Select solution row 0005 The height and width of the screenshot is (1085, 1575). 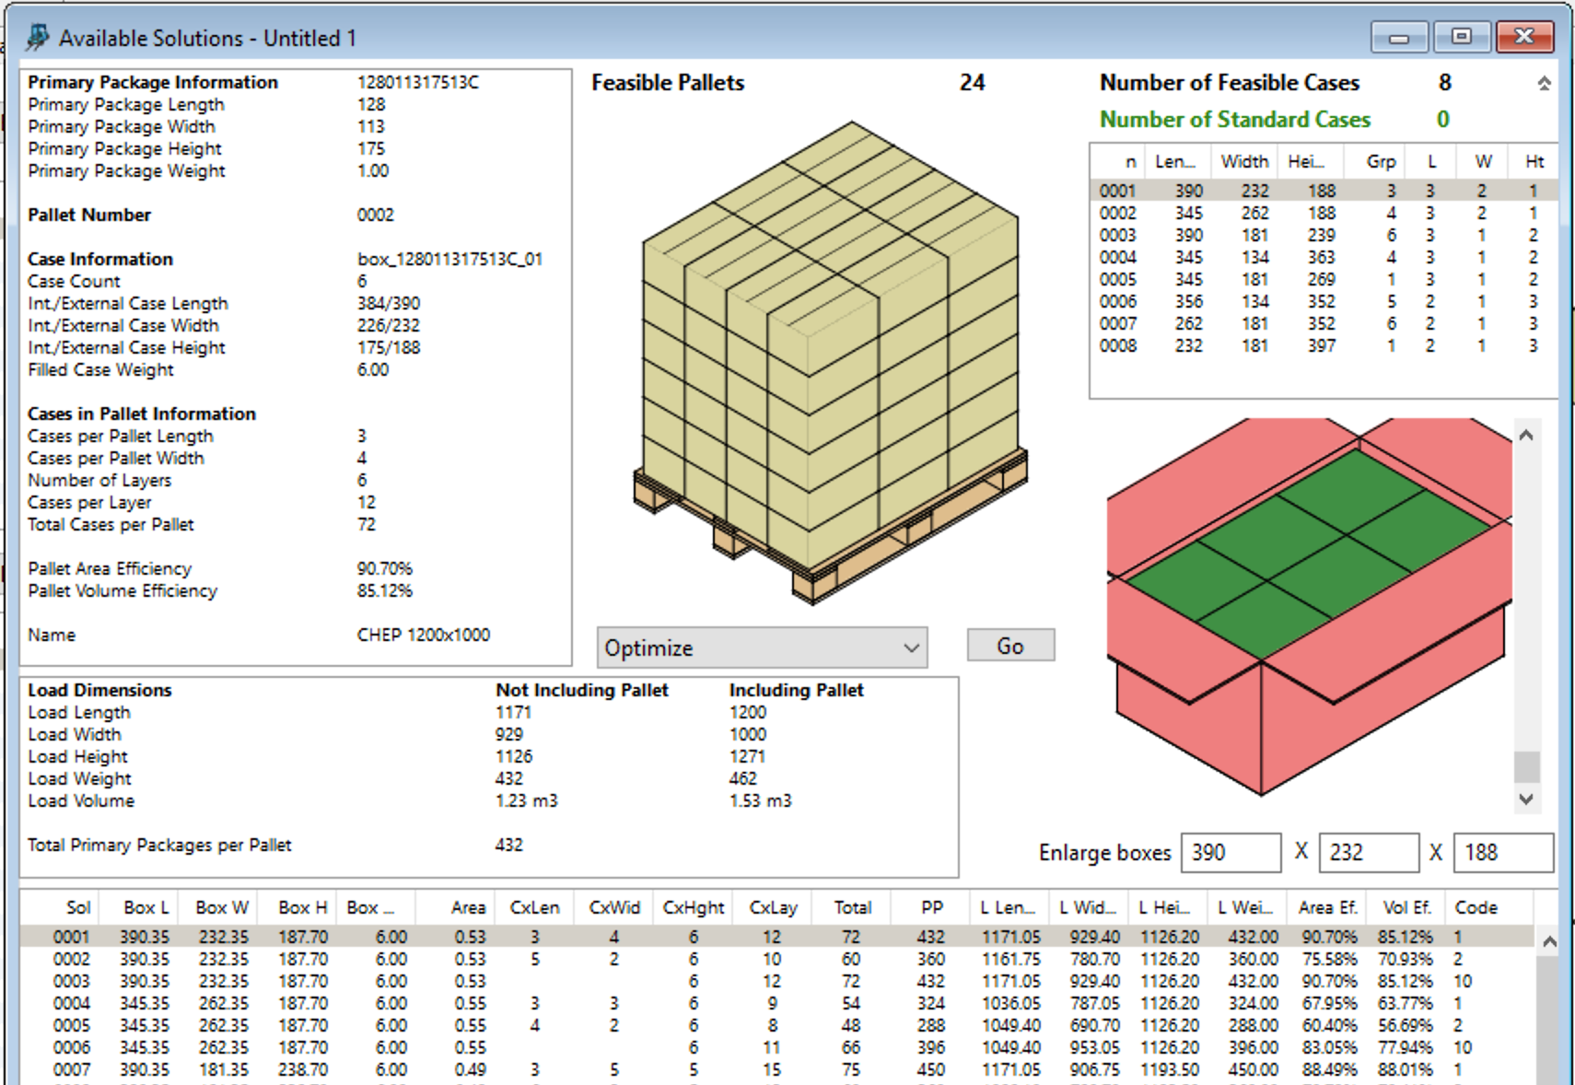[x=776, y=1025]
